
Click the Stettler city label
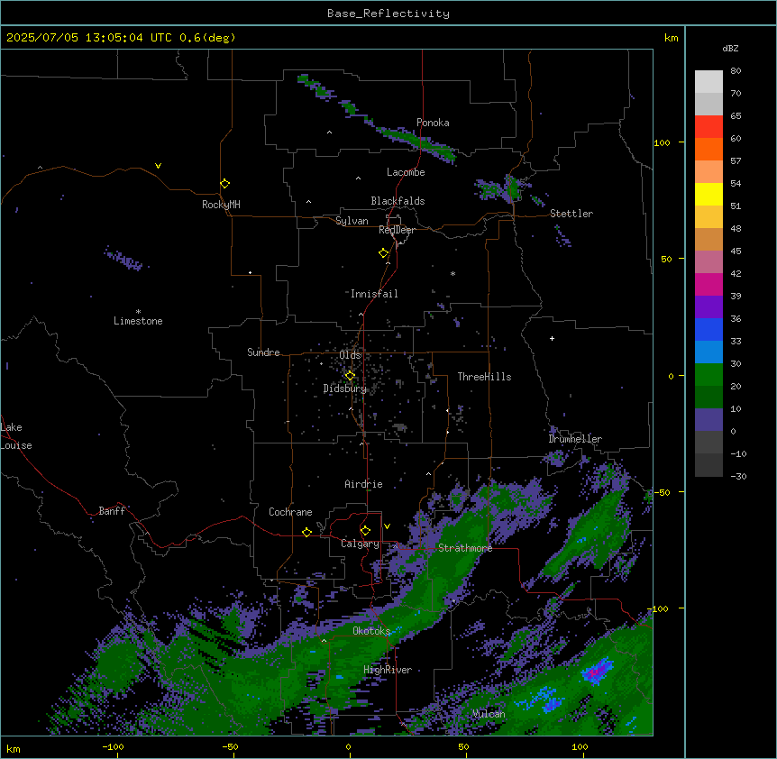571,214
